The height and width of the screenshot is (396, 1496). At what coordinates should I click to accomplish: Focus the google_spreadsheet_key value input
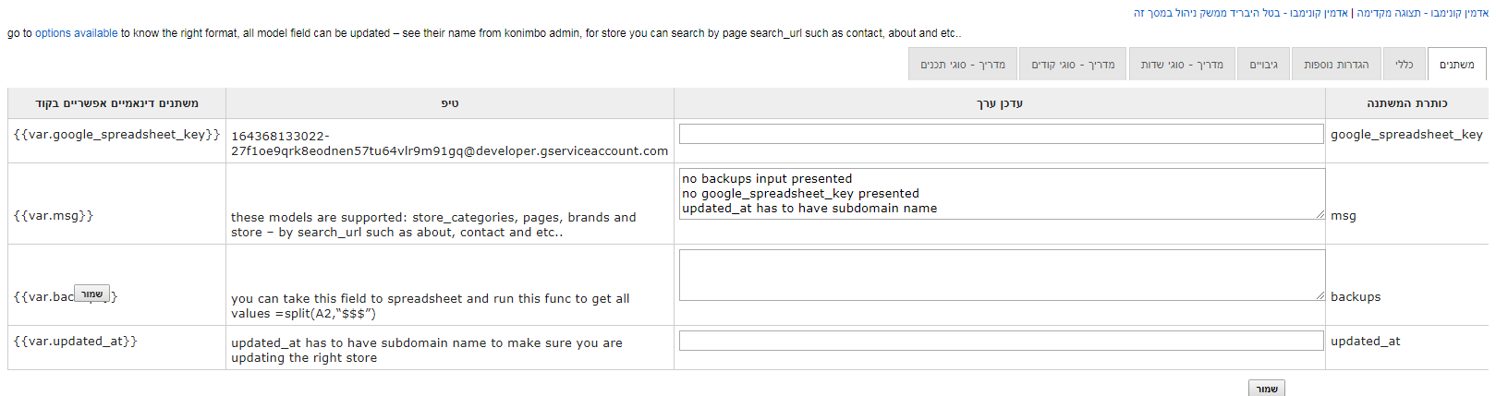(1001, 135)
